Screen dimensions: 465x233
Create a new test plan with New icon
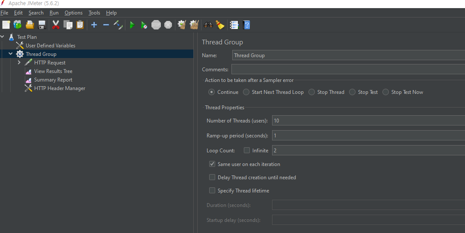(x=6, y=25)
